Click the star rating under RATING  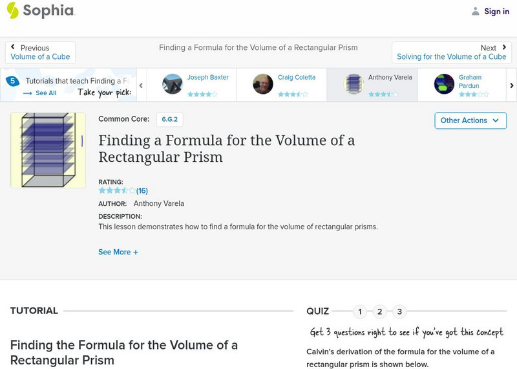click(x=117, y=191)
